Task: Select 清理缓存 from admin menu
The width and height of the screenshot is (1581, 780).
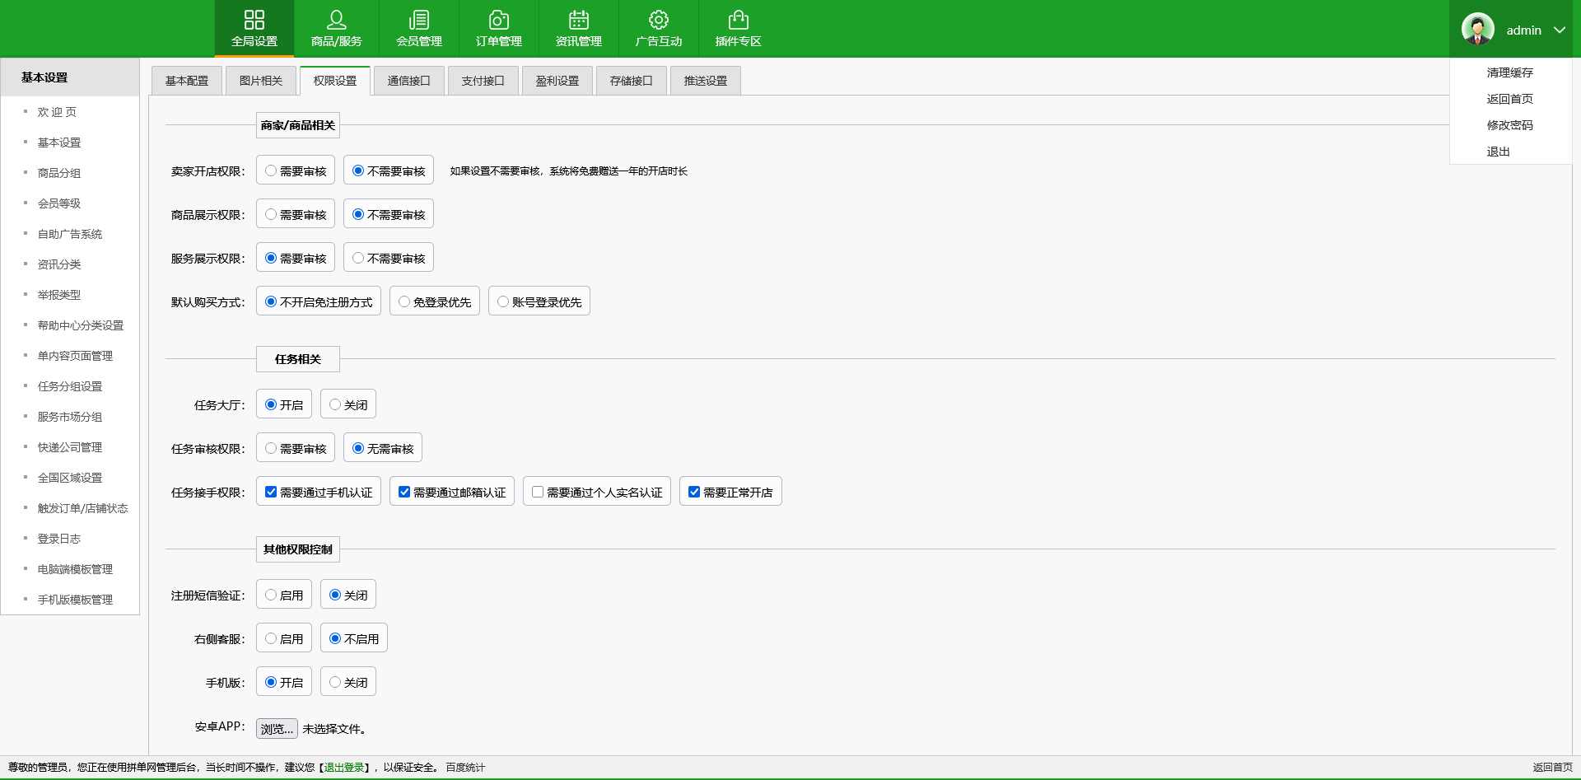Action: click(1510, 72)
